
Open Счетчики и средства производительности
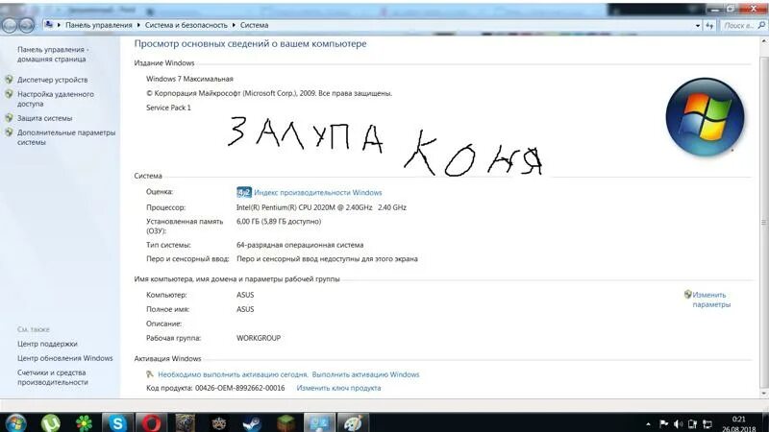coord(53,377)
